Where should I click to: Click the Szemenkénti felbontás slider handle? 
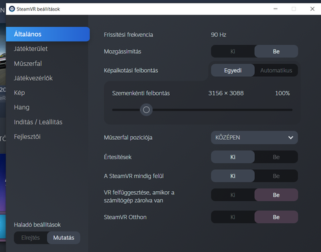pos(146,110)
